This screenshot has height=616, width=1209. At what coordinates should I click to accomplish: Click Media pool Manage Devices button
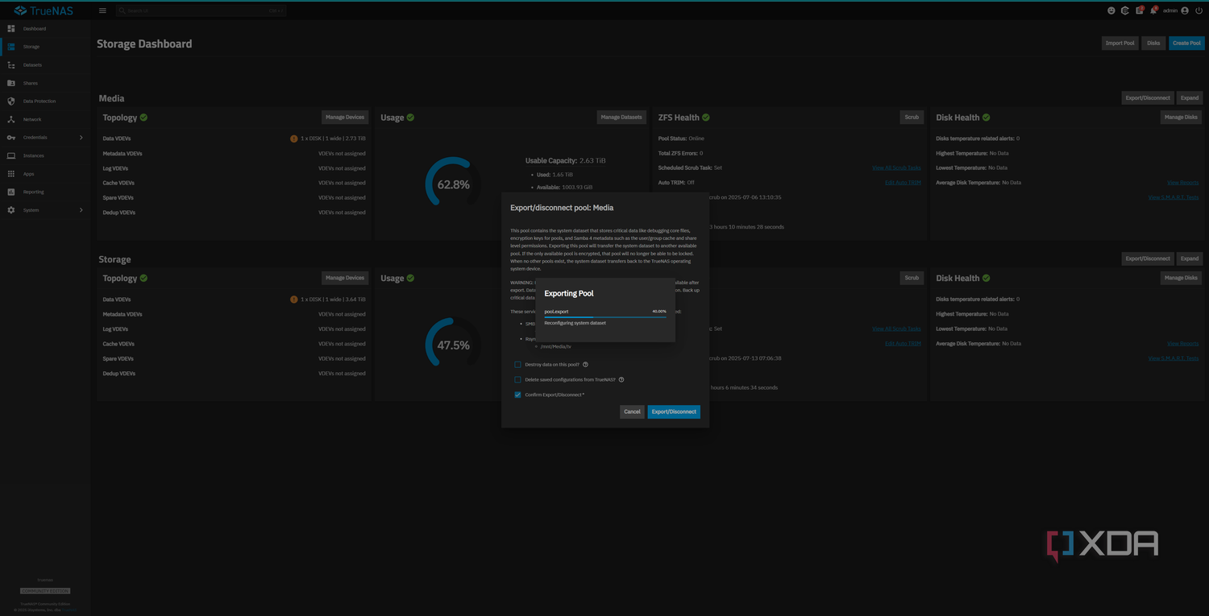coord(345,117)
